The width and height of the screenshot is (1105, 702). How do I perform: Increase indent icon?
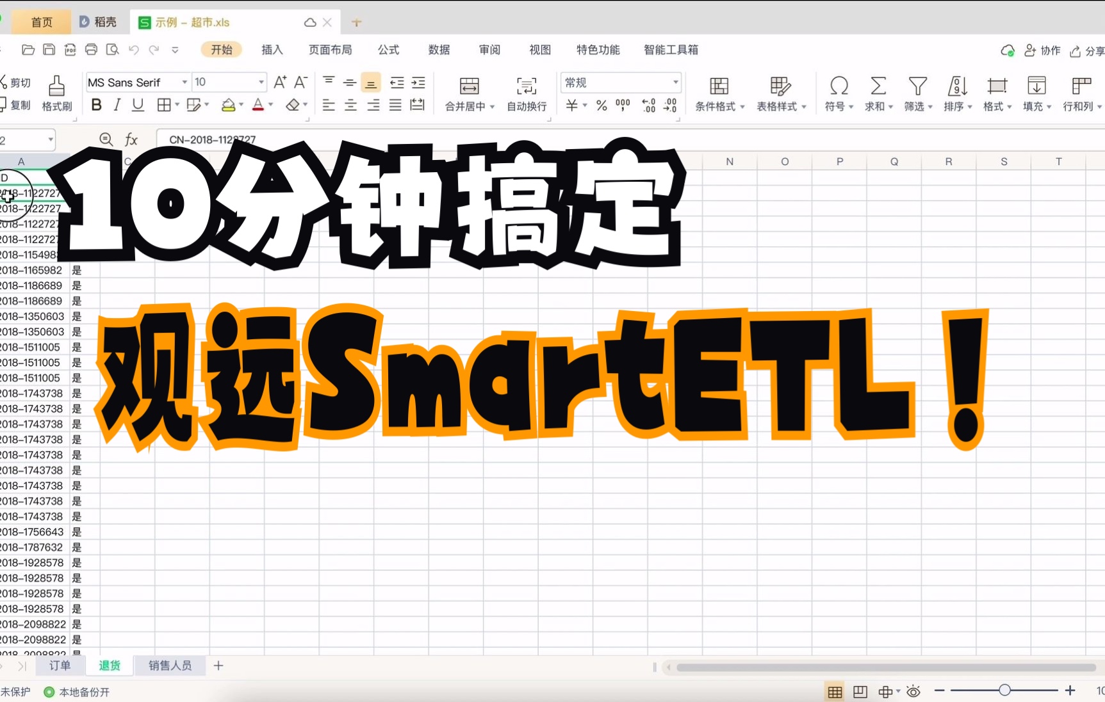(x=418, y=83)
